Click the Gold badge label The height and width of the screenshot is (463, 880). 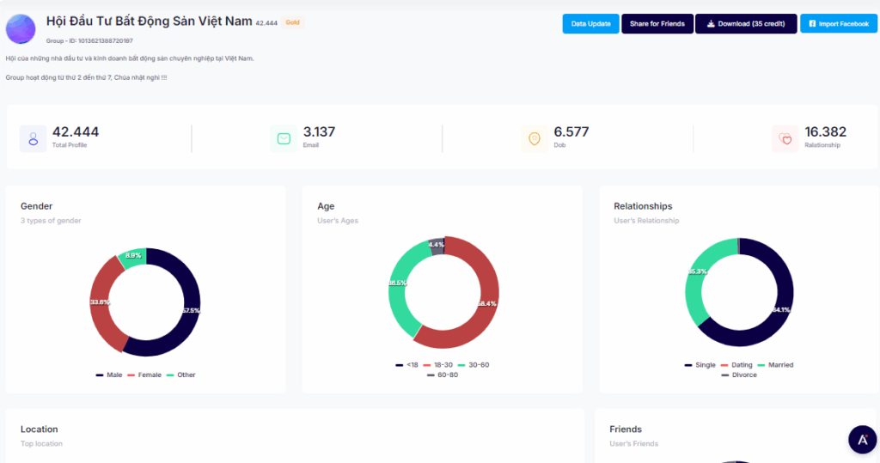pos(292,22)
